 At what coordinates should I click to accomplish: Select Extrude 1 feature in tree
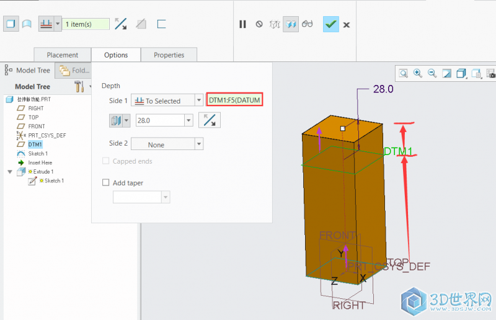[x=35, y=172]
